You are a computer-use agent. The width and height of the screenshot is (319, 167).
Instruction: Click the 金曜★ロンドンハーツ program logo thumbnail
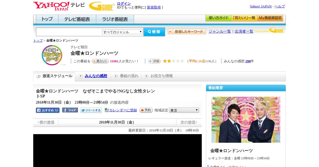pos(52,55)
